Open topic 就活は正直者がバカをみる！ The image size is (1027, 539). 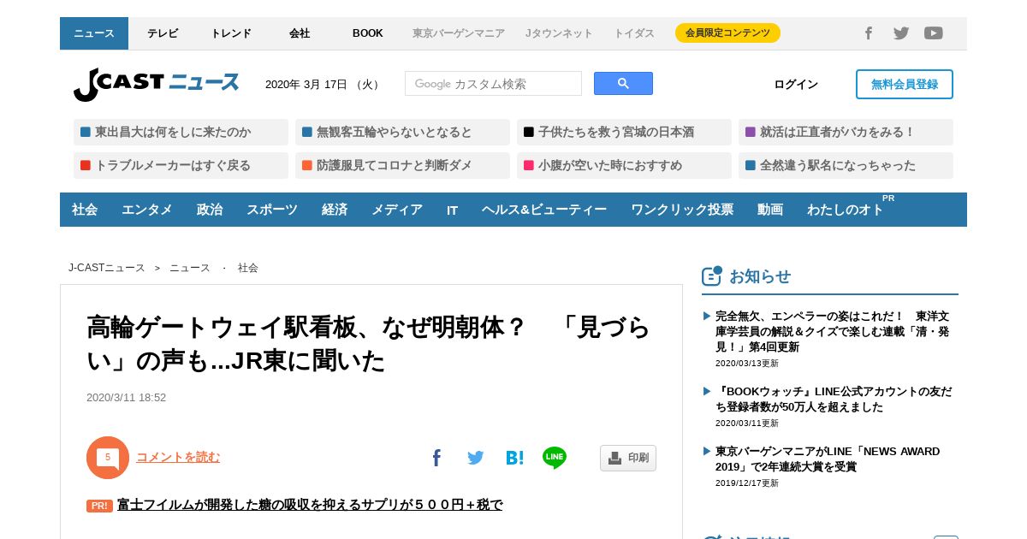846,132
